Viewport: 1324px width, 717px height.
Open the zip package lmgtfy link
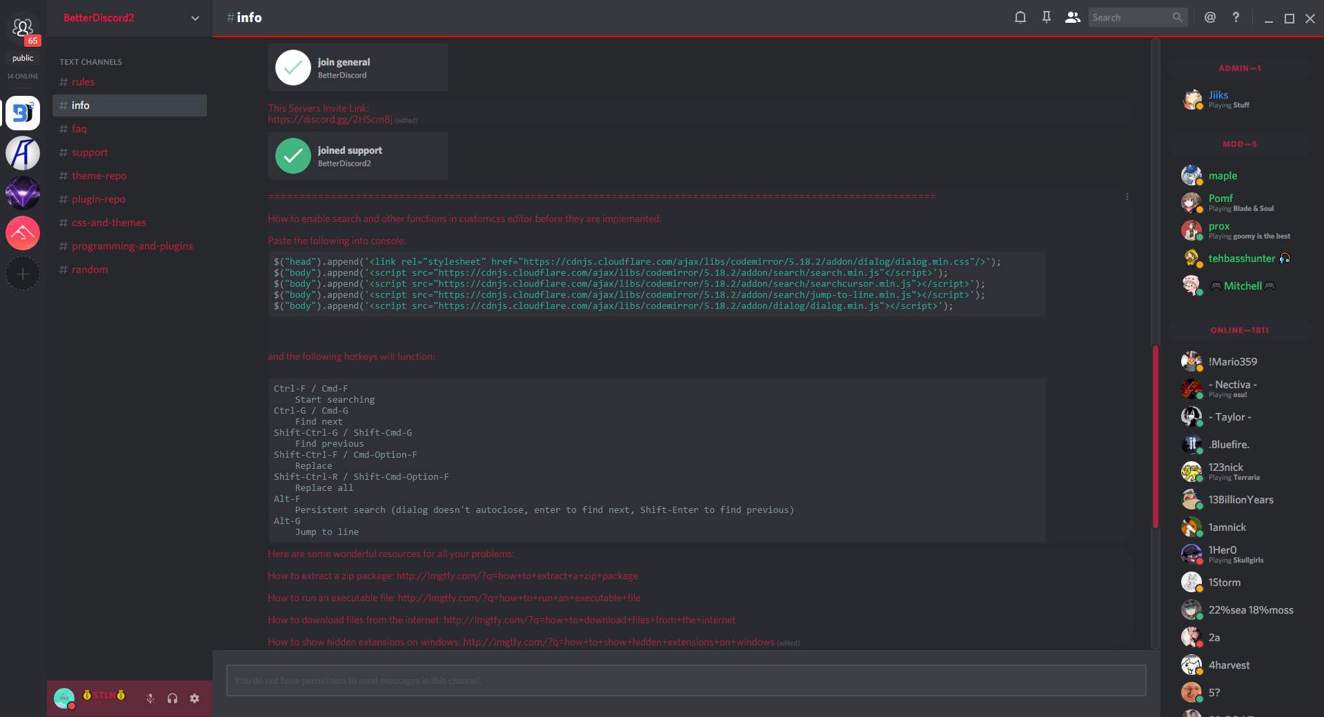click(x=517, y=576)
